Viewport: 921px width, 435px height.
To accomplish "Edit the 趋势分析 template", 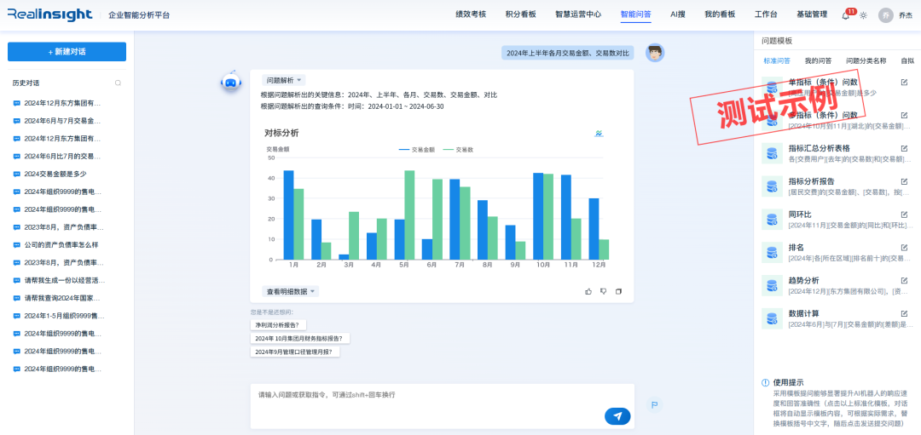I will point(904,280).
